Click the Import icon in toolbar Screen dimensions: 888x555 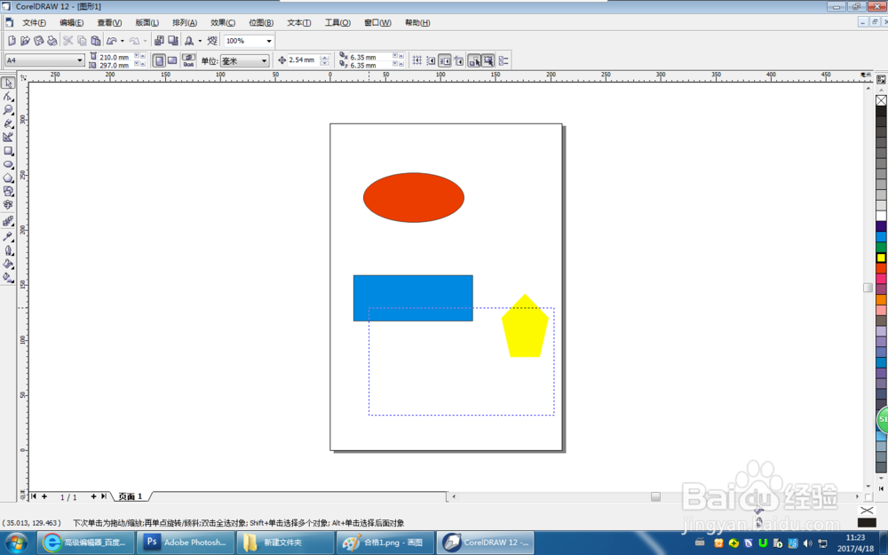tap(159, 41)
